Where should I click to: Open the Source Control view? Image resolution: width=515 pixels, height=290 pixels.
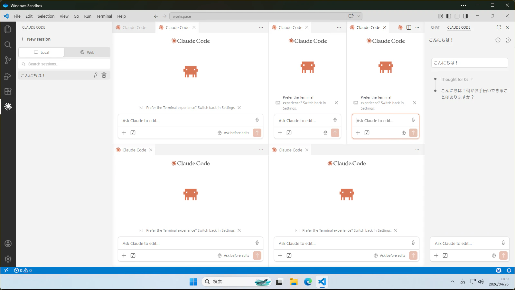pos(8,60)
